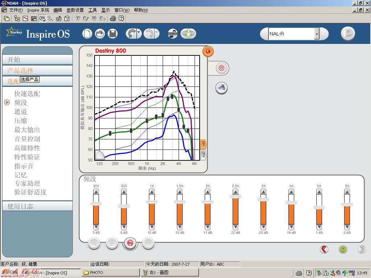The width and height of the screenshot is (371, 278).
Task: Open the 使用日志 sidebar section
Action: coord(37,206)
